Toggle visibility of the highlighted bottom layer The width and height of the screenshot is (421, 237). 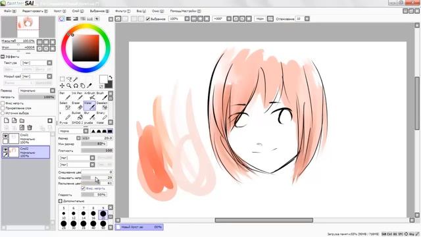pyautogui.click(x=5, y=149)
